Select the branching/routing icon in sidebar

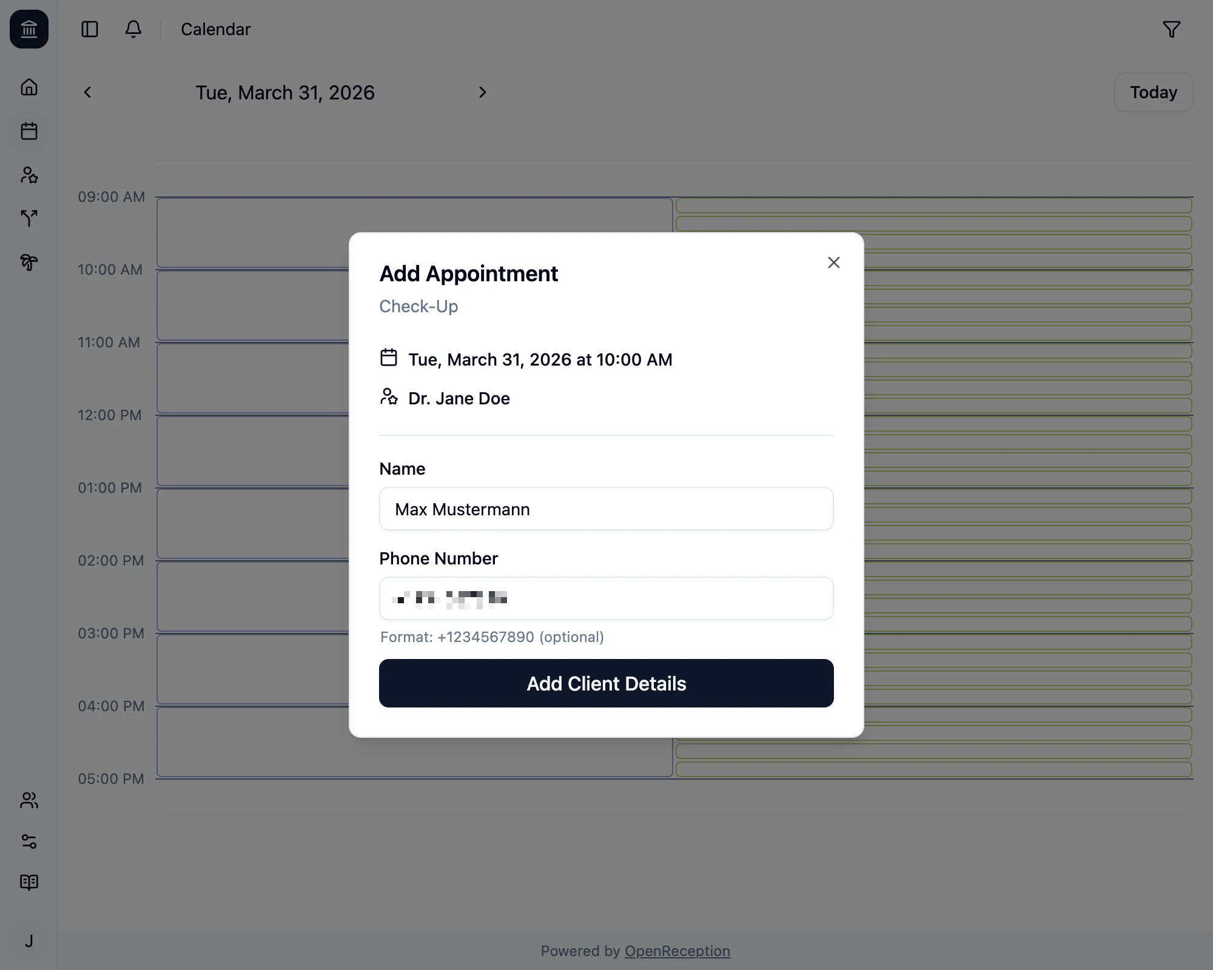[x=29, y=219]
